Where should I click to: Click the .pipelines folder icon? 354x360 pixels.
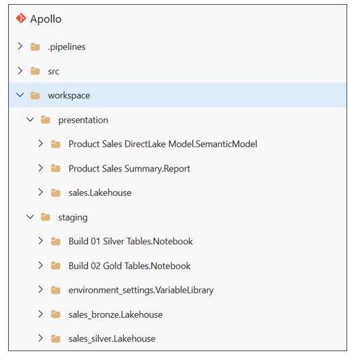coord(35,47)
